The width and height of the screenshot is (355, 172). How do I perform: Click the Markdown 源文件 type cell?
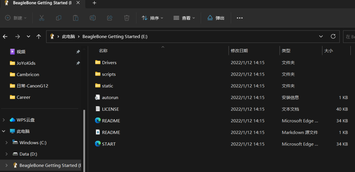[x=300, y=132]
